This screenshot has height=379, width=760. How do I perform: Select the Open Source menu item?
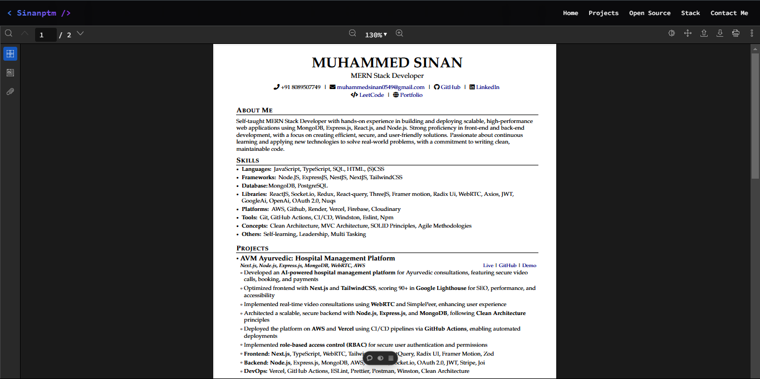pyautogui.click(x=650, y=13)
